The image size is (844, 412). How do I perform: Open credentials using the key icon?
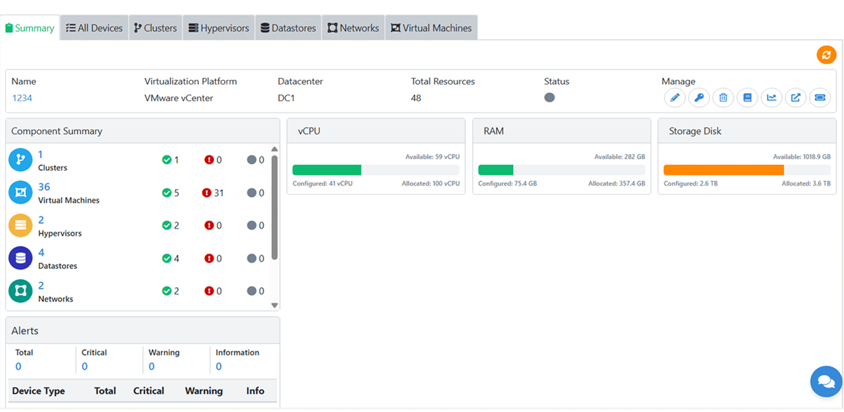pos(699,97)
